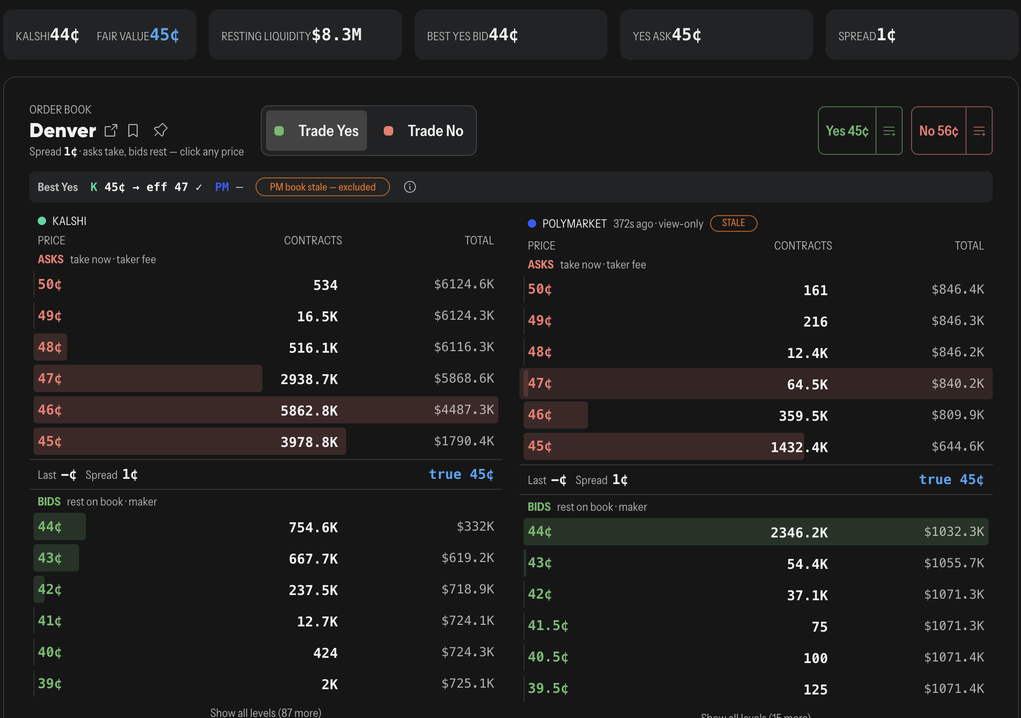The image size is (1021, 718).
Task: Click Polymarket bid price 41.5¢
Action: coord(548,625)
